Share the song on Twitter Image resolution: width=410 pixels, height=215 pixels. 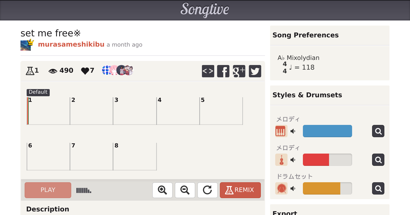(255, 71)
